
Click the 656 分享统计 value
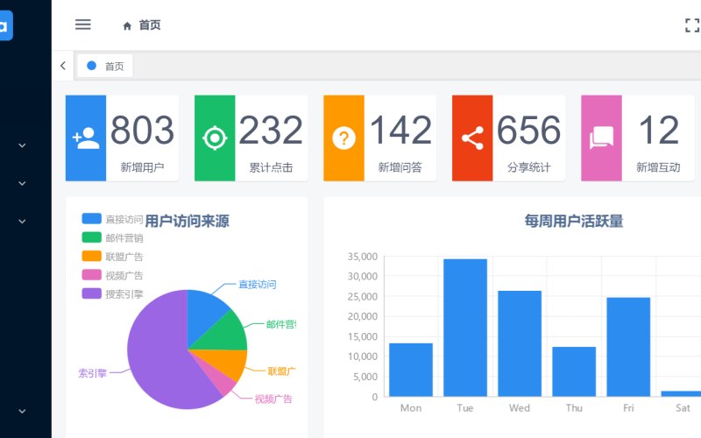pos(529,130)
